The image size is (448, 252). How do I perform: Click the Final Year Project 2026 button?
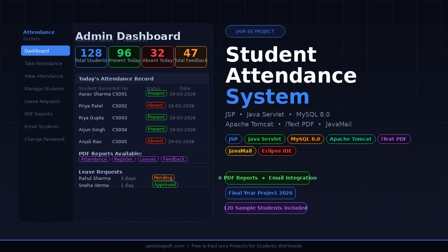click(260, 193)
